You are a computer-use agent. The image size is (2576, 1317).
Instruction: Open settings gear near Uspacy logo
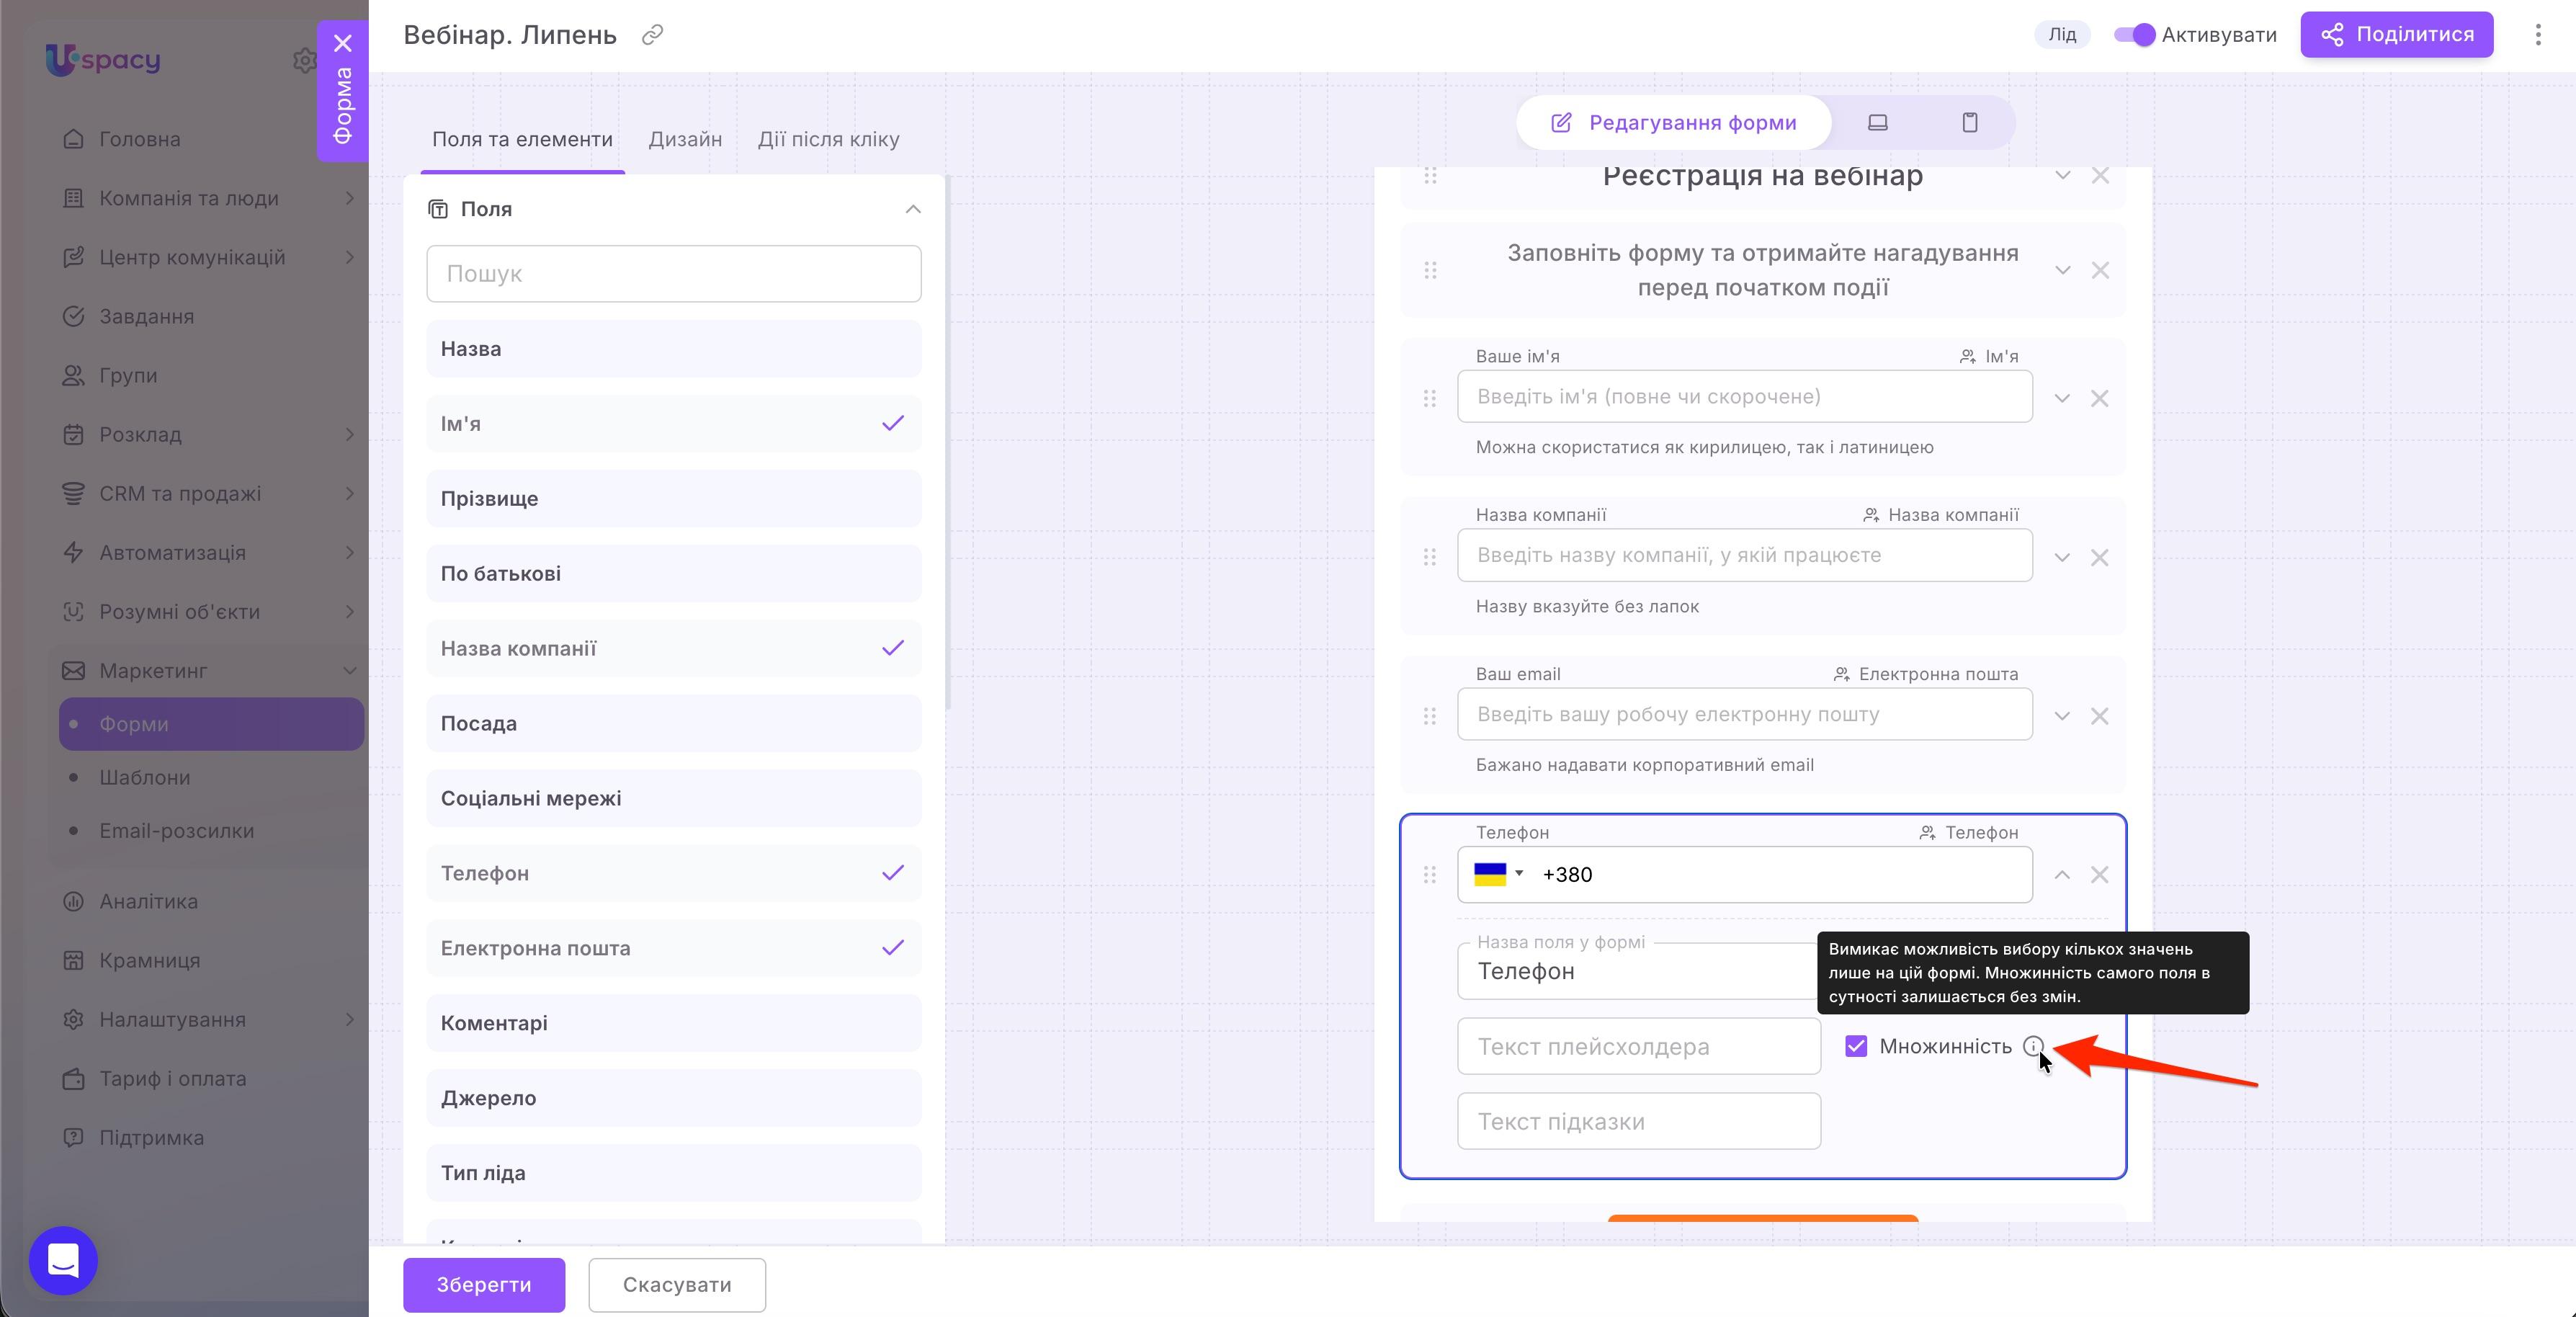click(304, 60)
